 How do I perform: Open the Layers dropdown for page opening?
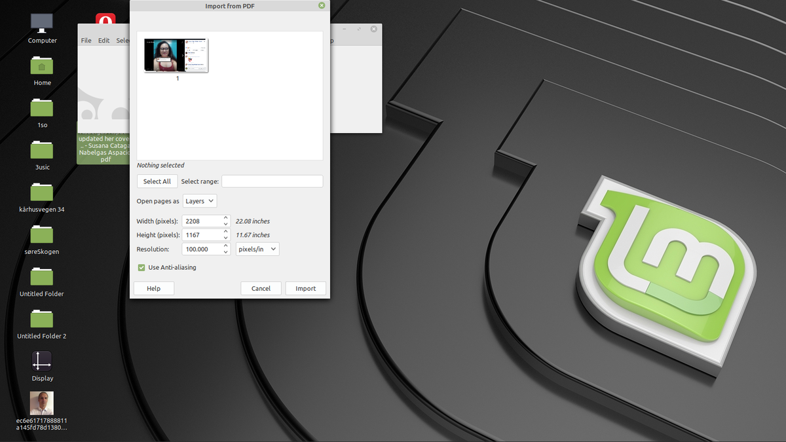[x=200, y=201]
